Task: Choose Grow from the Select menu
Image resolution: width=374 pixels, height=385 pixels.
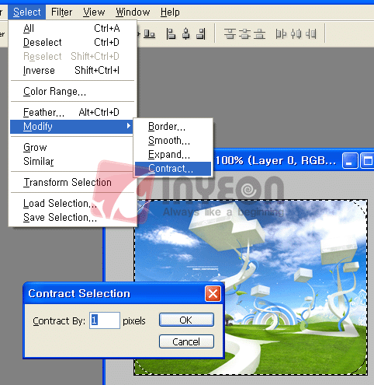Action: pyautogui.click(x=71, y=147)
